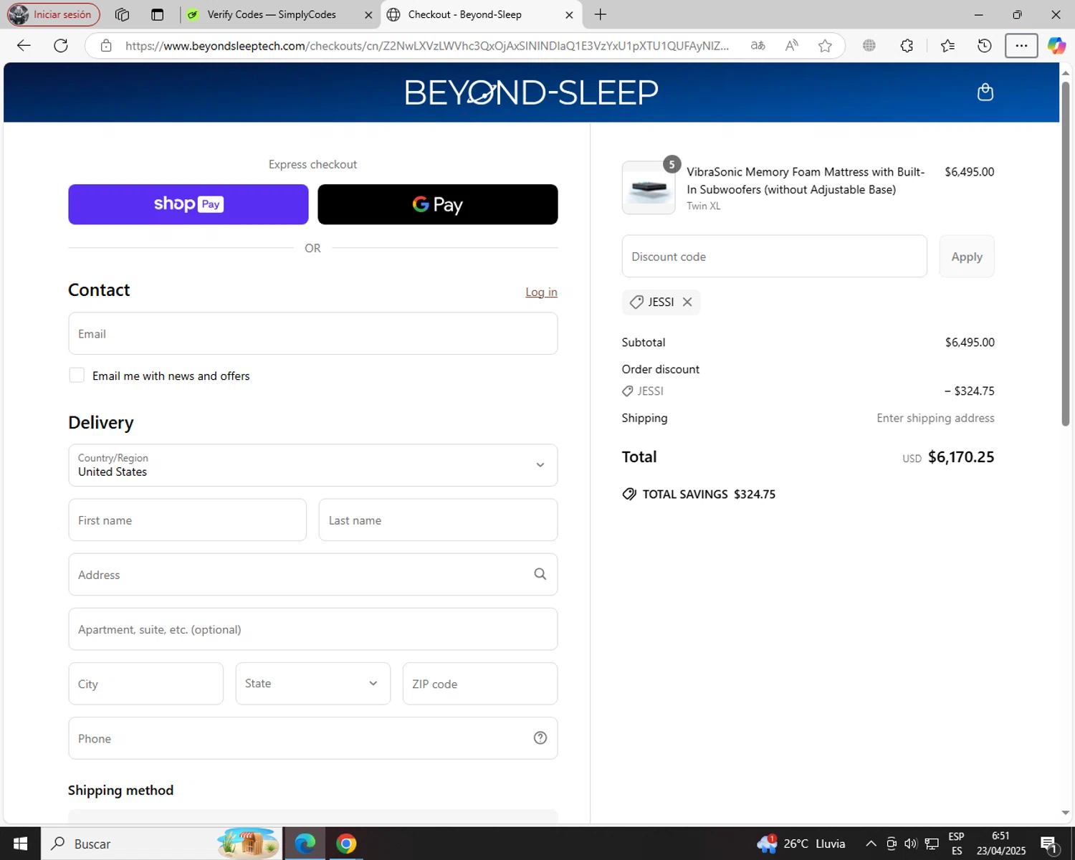View site information lock icon
Image resolution: width=1075 pixels, height=860 pixels.
click(x=106, y=46)
